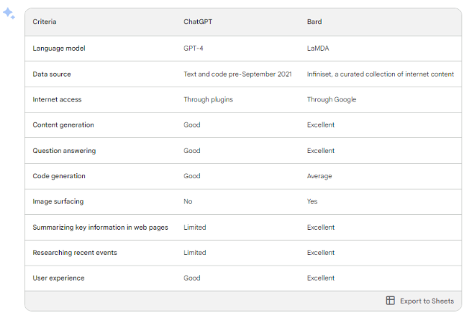The width and height of the screenshot is (469, 317).
Task: Click the Yes cell for Image surfacing
Action: (x=312, y=201)
